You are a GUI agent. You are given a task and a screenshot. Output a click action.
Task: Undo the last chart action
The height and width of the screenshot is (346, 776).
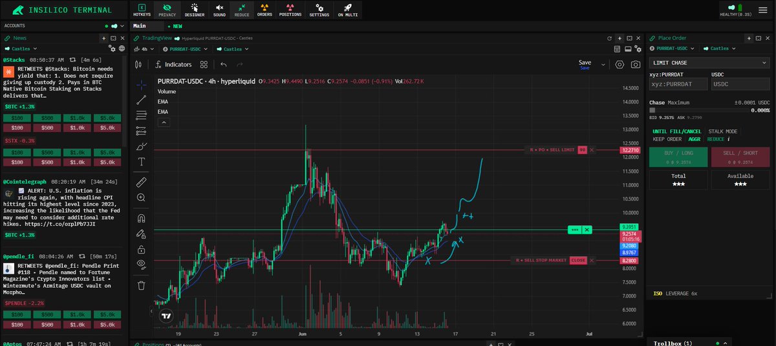coord(223,65)
